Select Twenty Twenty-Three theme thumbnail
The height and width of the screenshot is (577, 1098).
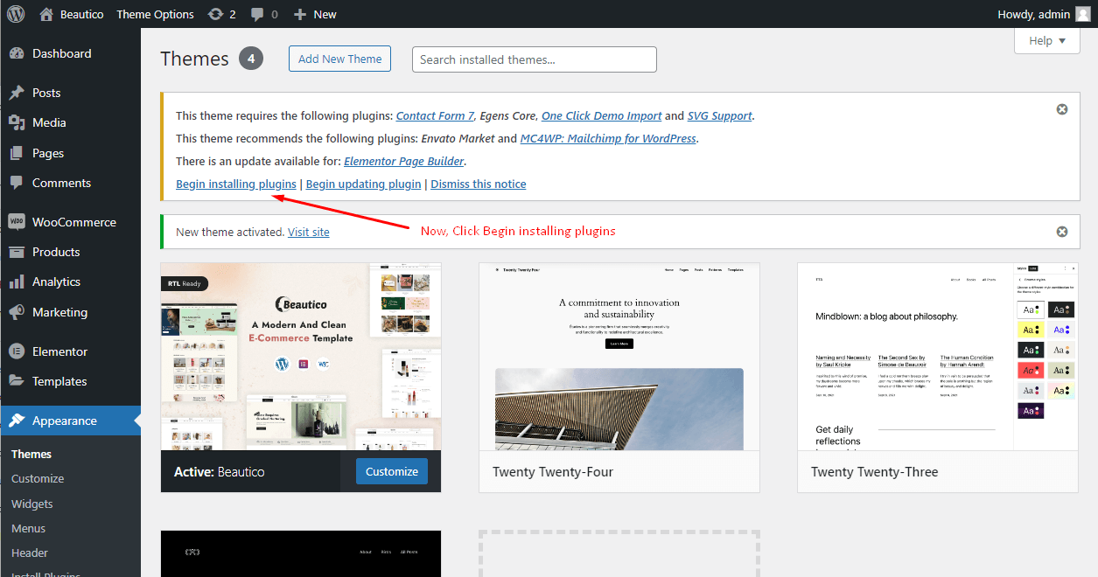click(938, 357)
